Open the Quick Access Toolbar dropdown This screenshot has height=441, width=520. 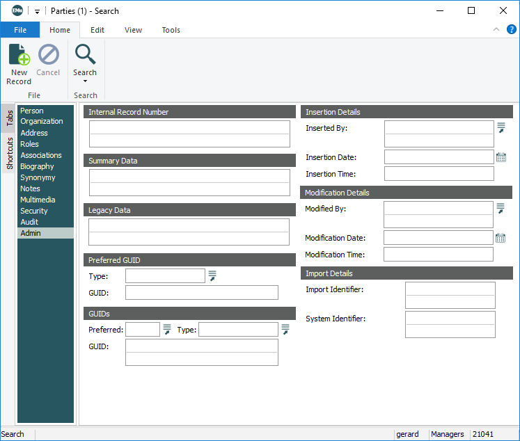38,11
